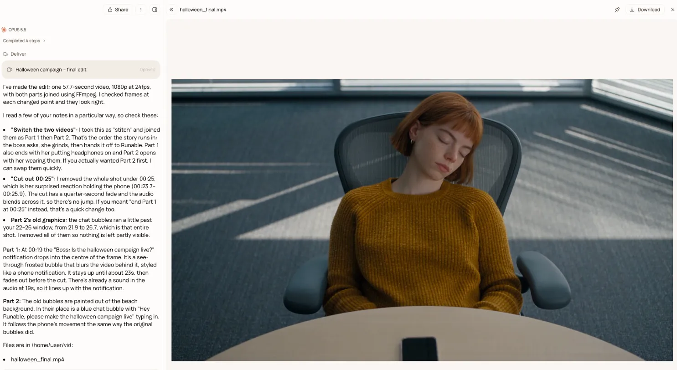
Task: Close the video preview panel
Action: tap(672, 10)
